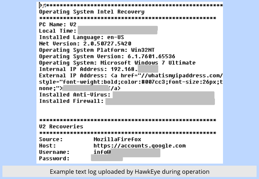Click the "V2 Recoveries" section heading
259x179 pixels.
click(x=61, y=127)
